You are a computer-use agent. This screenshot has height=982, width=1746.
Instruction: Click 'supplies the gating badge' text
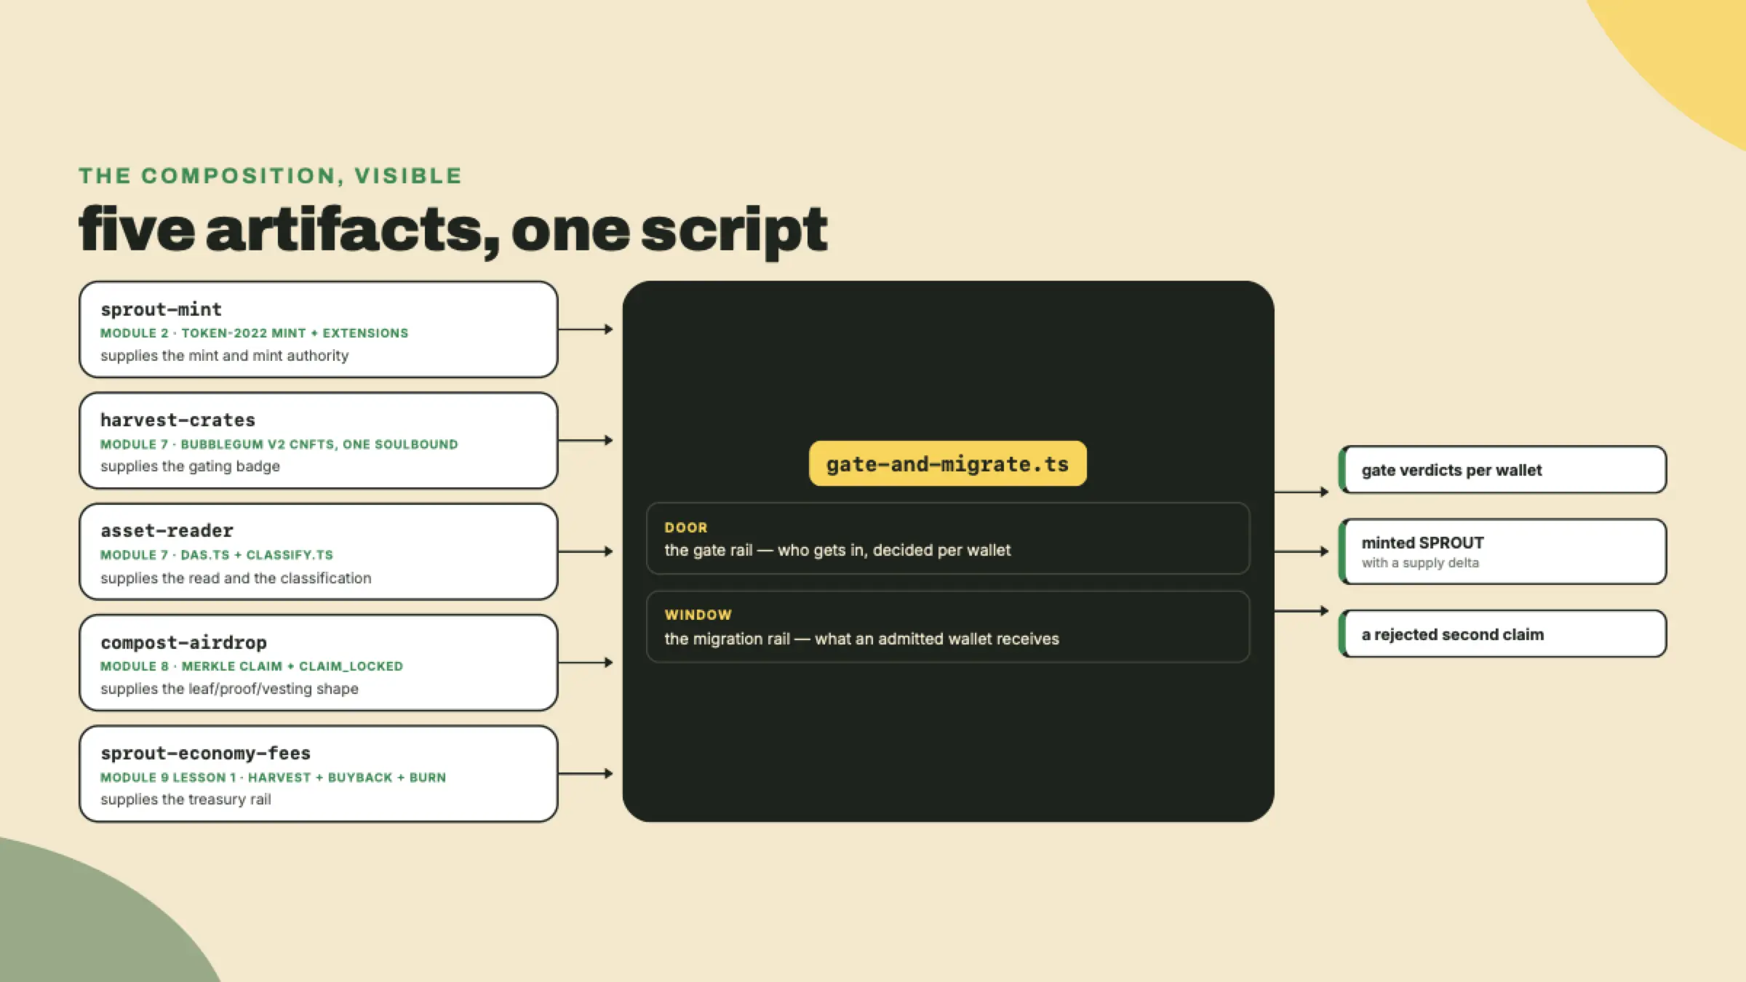point(190,466)
